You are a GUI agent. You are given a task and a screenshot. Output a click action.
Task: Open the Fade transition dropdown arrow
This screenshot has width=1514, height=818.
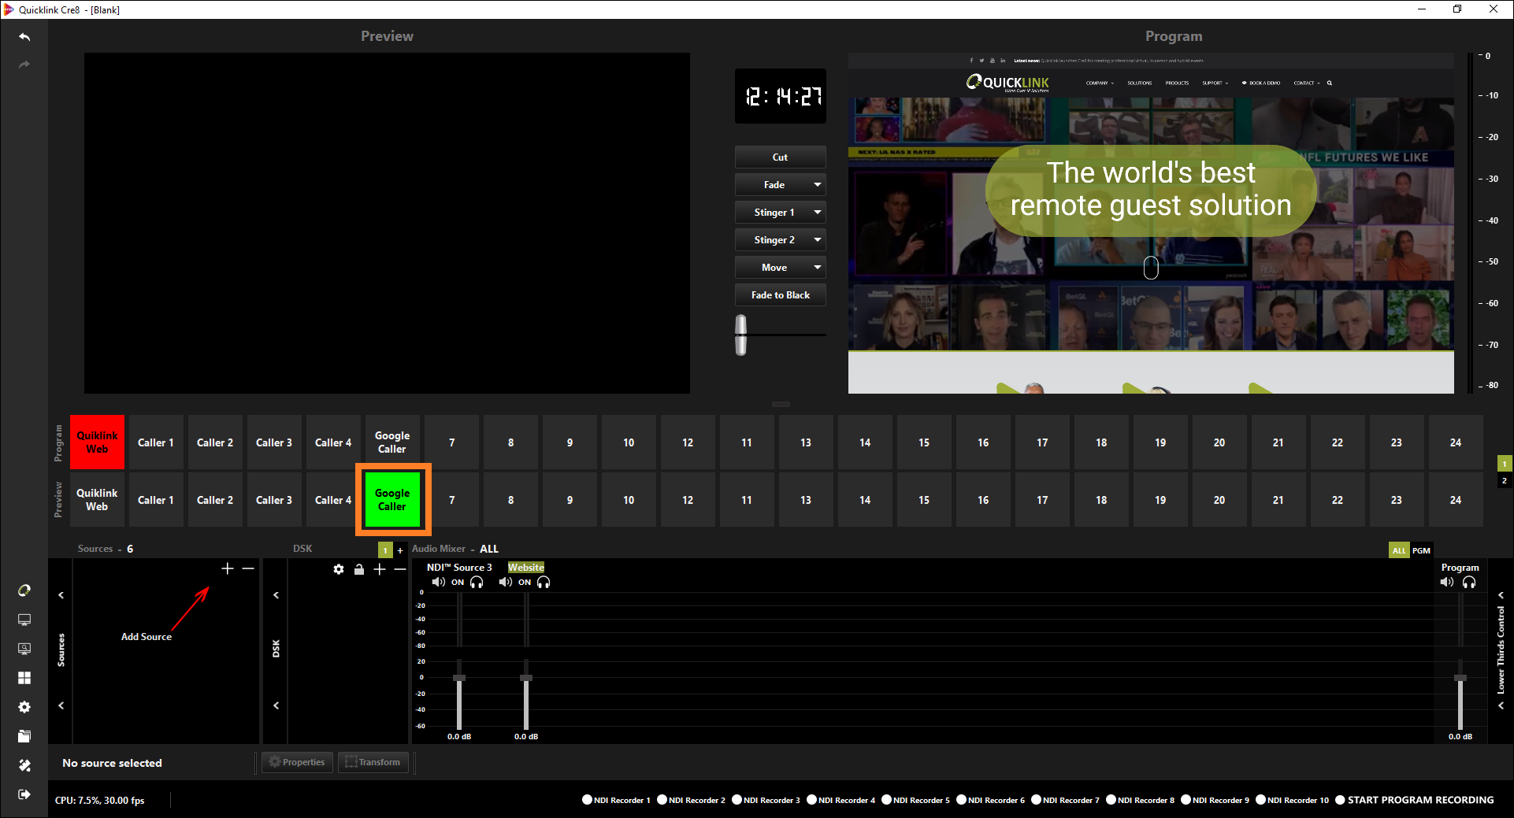(818, 185)
